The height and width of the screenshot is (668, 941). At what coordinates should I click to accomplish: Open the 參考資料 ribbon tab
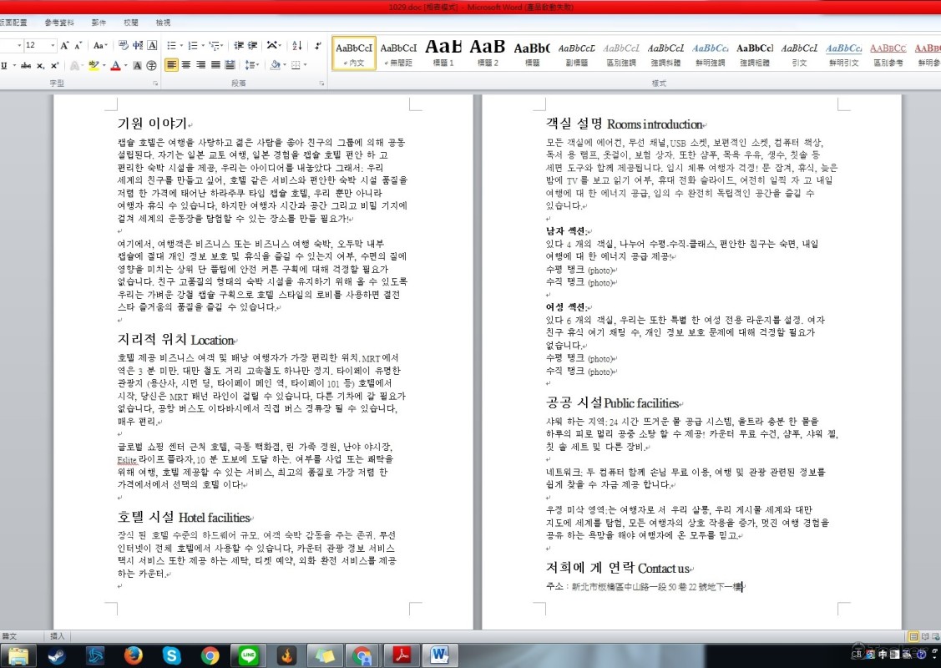pyautogui.click(x=58, y=23)
